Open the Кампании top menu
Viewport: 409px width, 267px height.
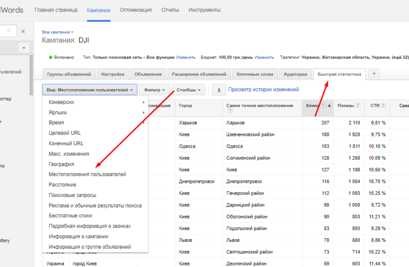(x=99, y=10)
